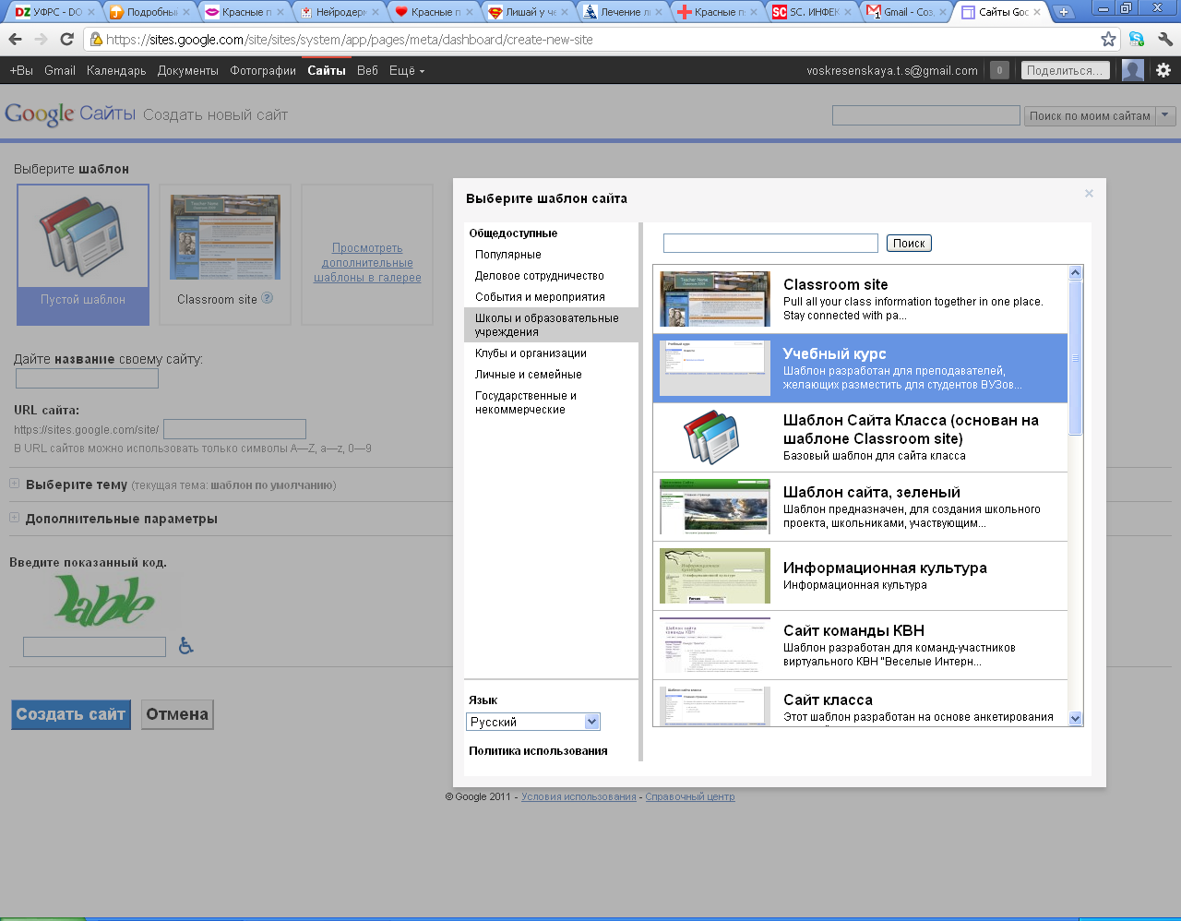Open Фотографии in Google bar
The width and height of the screenshot is (1181, 921).
click(x=263, y=70)
